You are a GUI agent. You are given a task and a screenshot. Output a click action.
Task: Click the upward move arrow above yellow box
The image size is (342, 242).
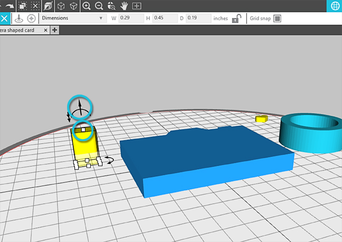(x=80, y=107)
